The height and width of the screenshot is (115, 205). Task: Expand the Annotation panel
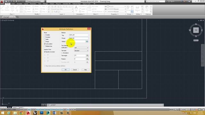point(80,14)
